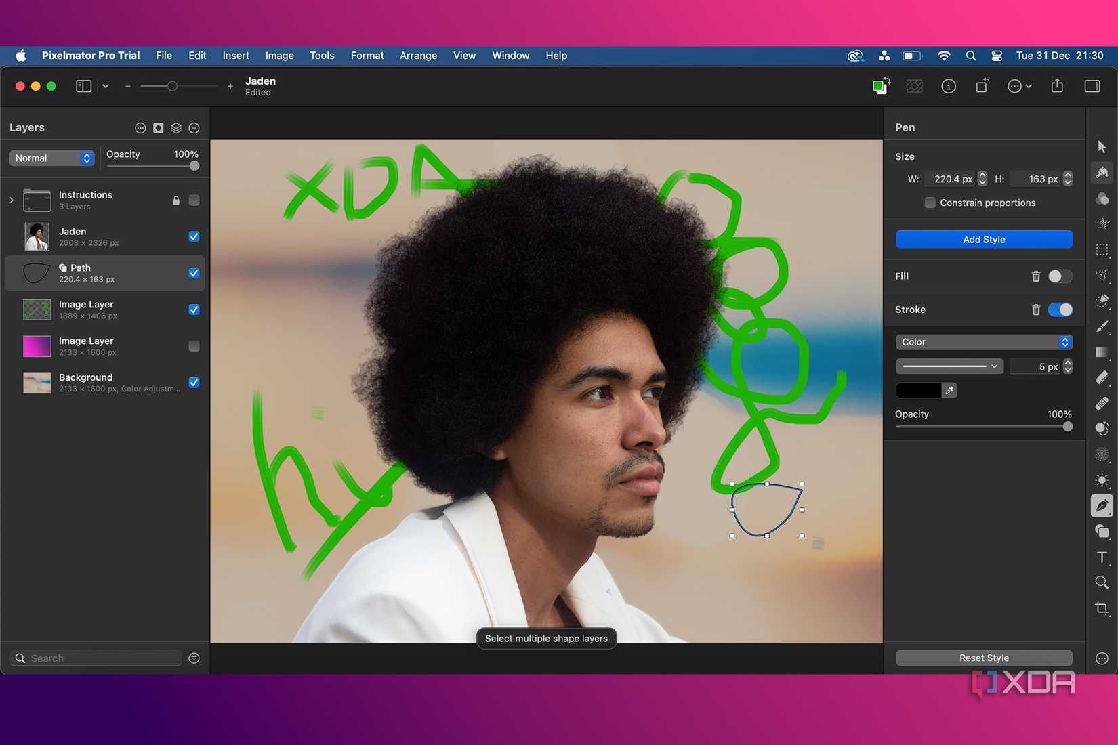This screenshot has width=1118, height=745.
Task: Select the Pen tool in the tools sidebar
Action: tap(1102, 506)
